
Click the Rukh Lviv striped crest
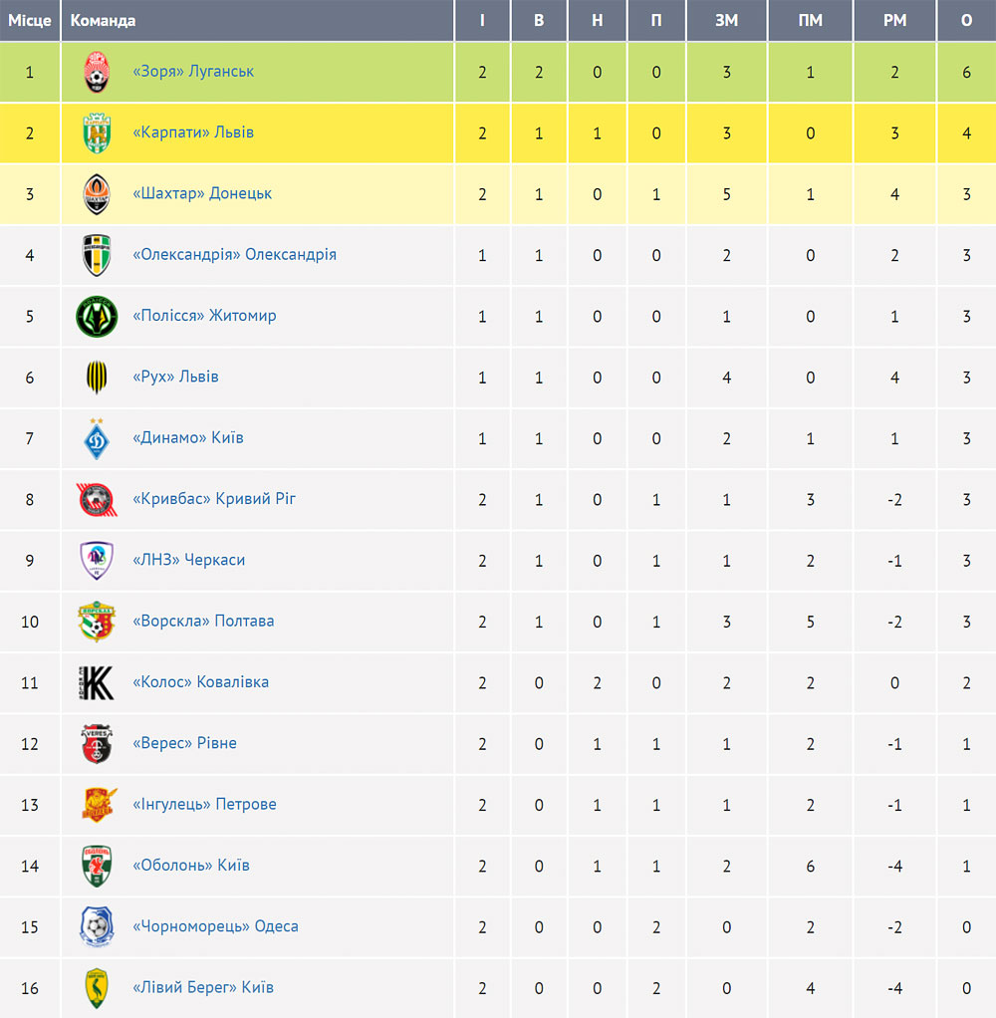(x=97, y=378)
